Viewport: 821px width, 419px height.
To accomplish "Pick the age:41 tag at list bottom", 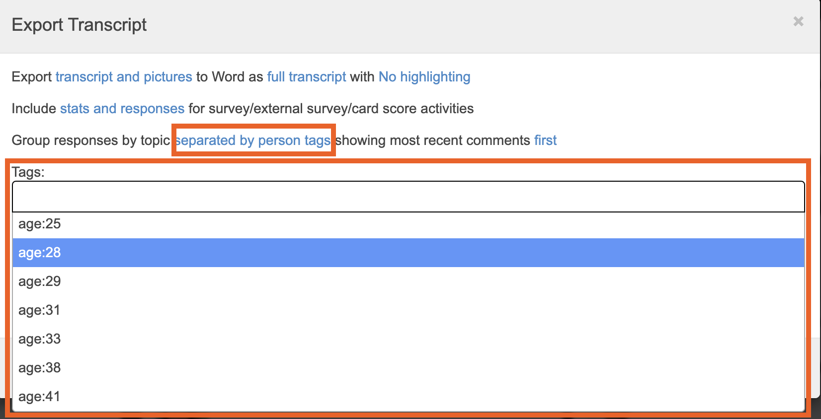I will [x=40, y=397].
